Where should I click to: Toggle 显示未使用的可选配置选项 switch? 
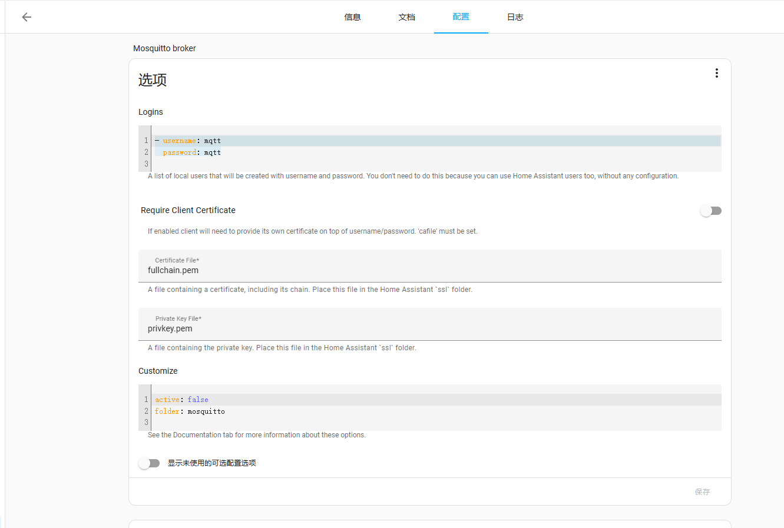pyautogui.click(x=149, y=463)
